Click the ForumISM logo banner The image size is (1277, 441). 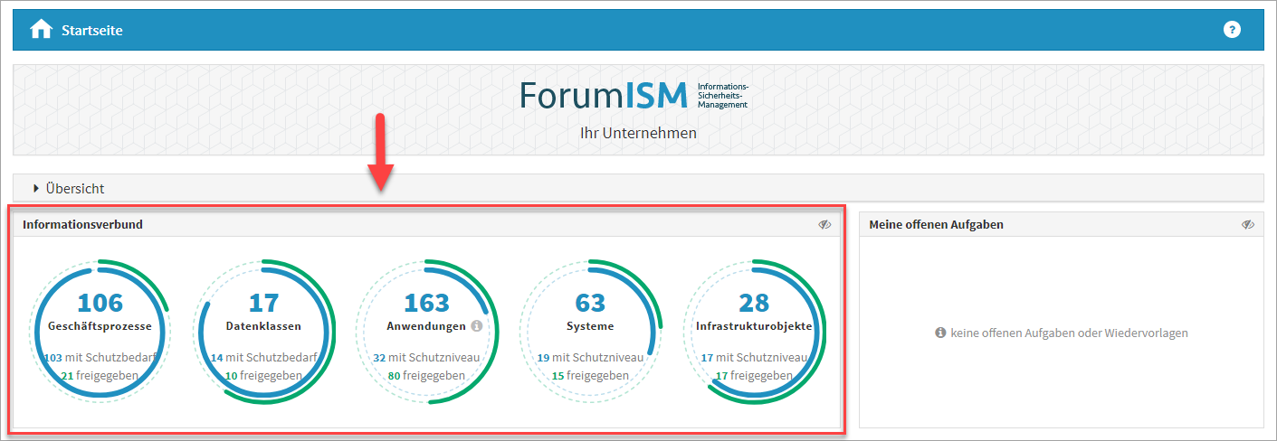[x=638, y=110]
